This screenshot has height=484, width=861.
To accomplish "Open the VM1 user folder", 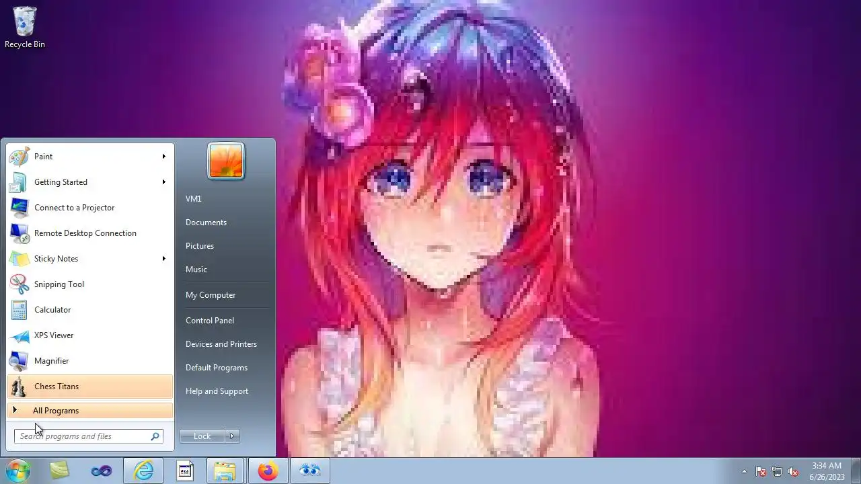I will click(194, 199).
